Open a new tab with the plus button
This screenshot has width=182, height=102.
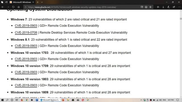[x=38, y=2]
